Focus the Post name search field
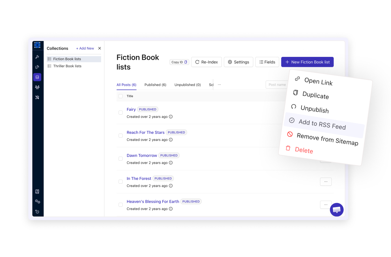391x257 pixels. point(277,85)
